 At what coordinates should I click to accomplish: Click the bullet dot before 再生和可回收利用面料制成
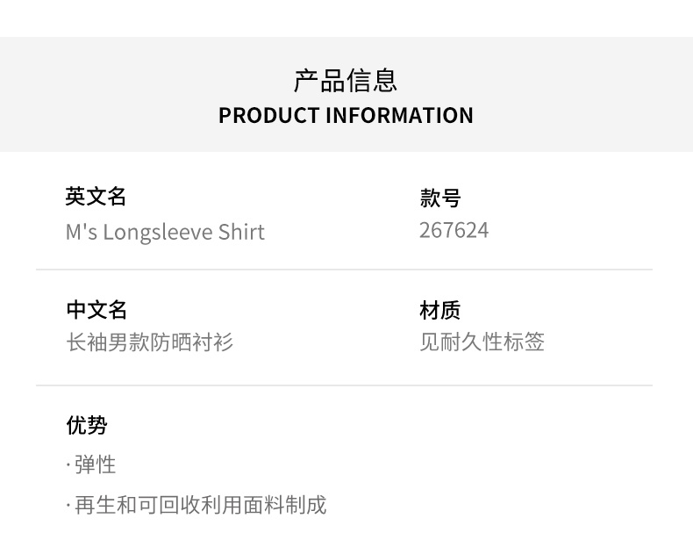(68, 506)
